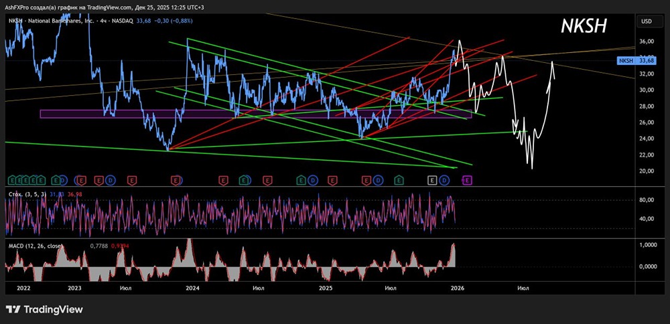Click 24,00 on the price axis
The width and height of the screenshot is (670, 324).
click(647, 139)
